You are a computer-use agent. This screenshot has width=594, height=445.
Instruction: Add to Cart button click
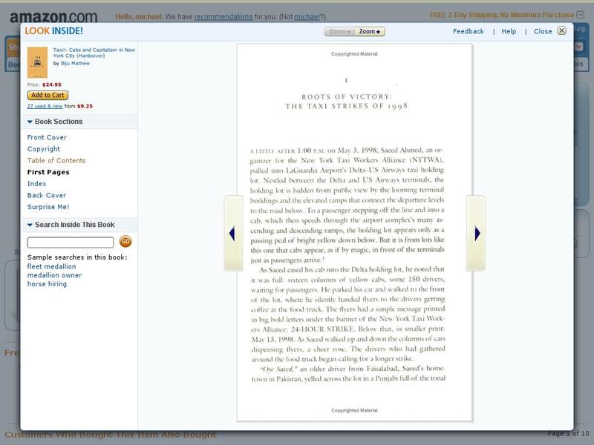tap(48, 95)
